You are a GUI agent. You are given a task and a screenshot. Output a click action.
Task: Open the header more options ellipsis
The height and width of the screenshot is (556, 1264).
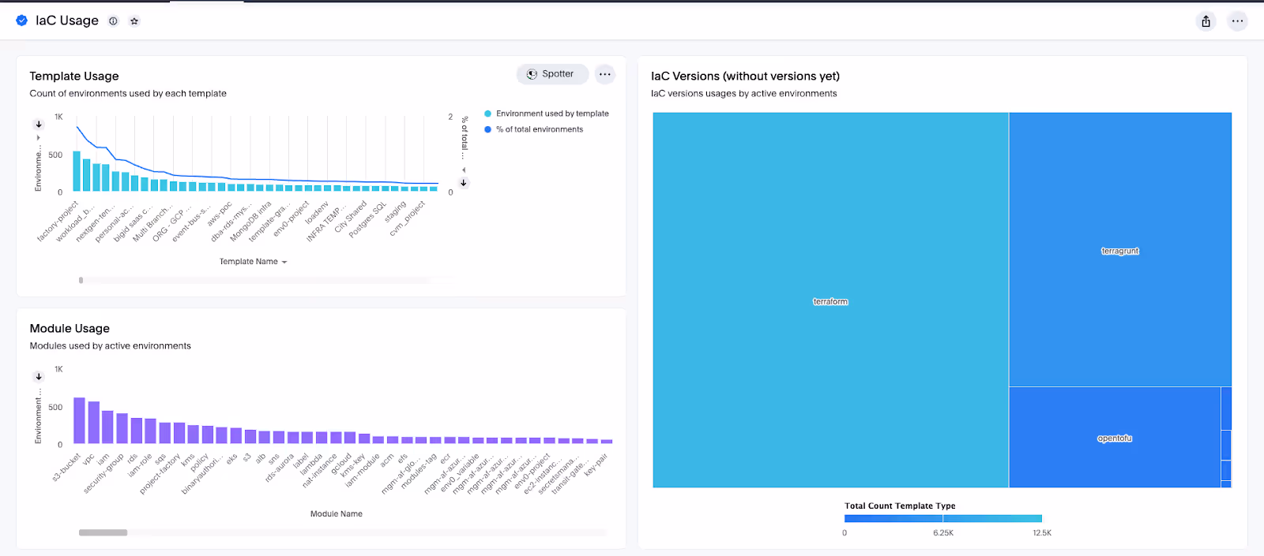[1237, 21]
